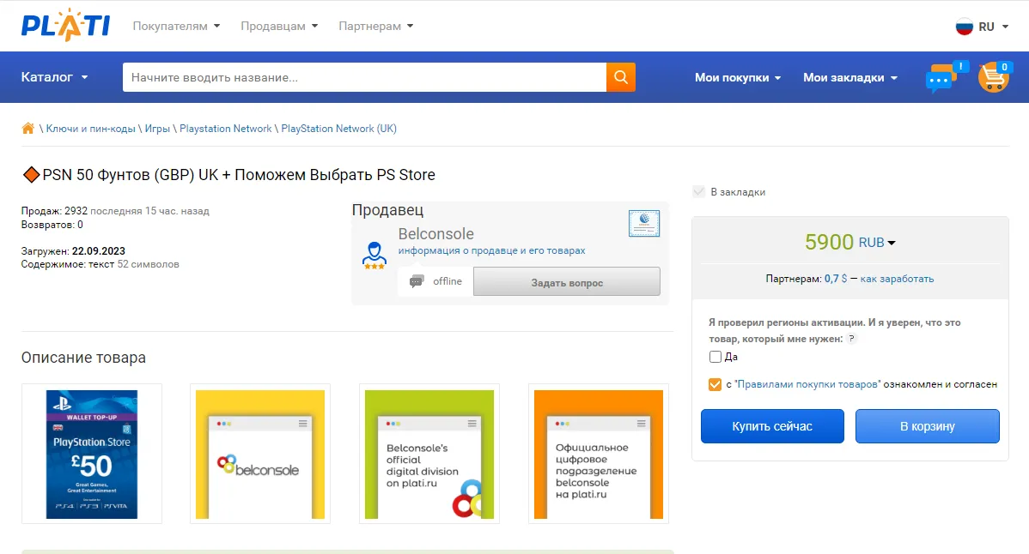Expand the Покупателям menu

pyautogui.click(x=177, y=27)
